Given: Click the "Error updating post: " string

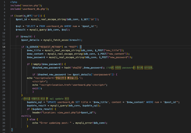Looking at the screenshot, I should [55, 123].
